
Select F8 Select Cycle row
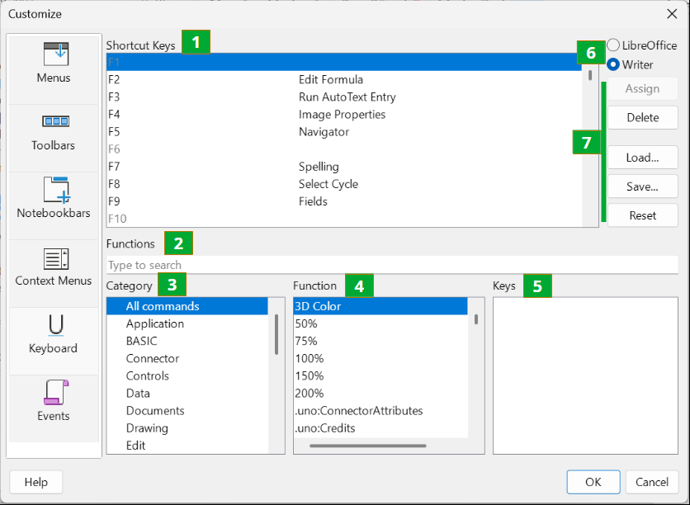pyautogui.click(x=343, y=184)
